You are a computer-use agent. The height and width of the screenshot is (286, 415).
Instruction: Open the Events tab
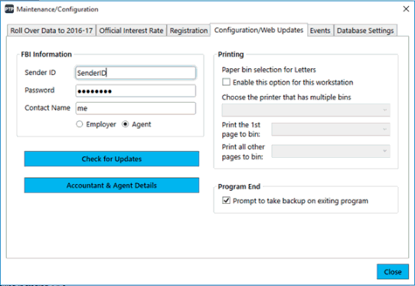point(320,31)
